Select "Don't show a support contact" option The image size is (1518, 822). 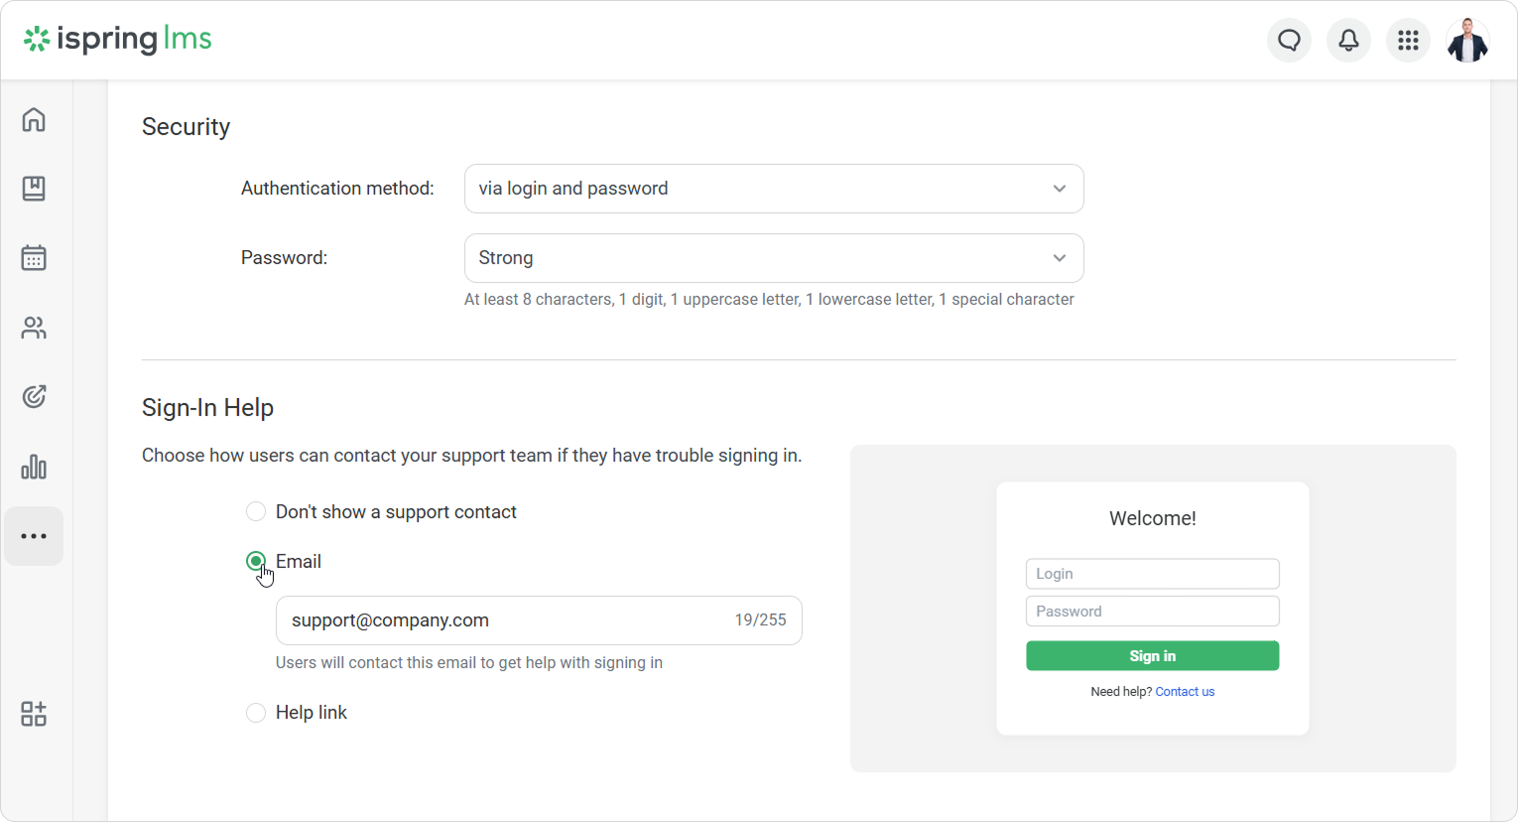pyautogui.click(x=256, y=511)
